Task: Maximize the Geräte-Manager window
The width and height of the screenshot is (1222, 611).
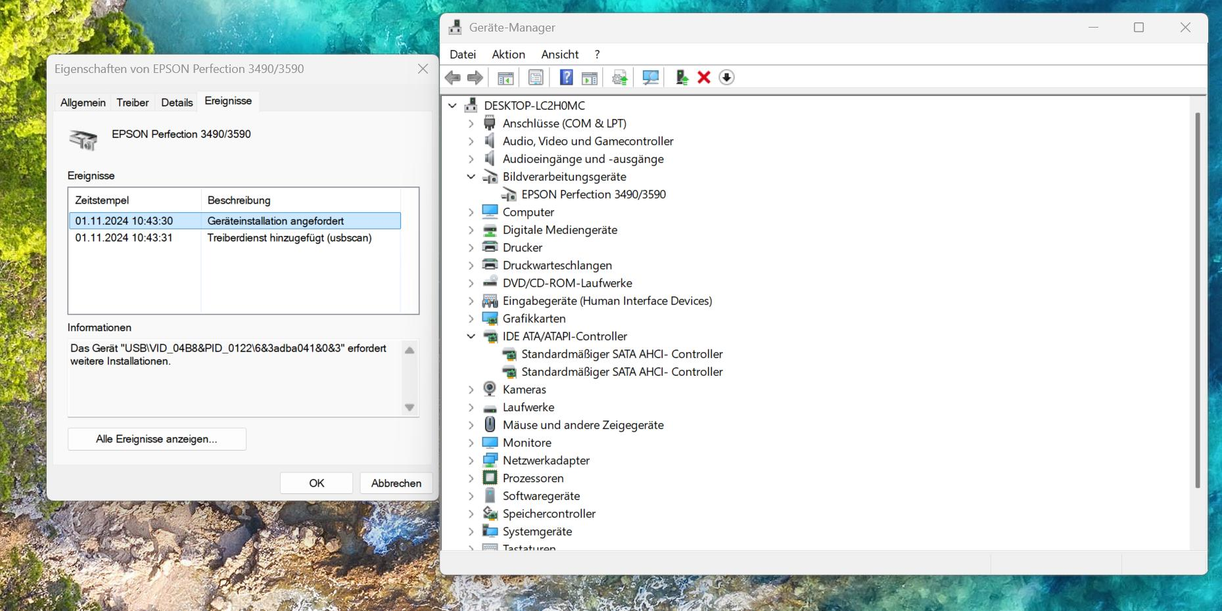Action: 1139,28
